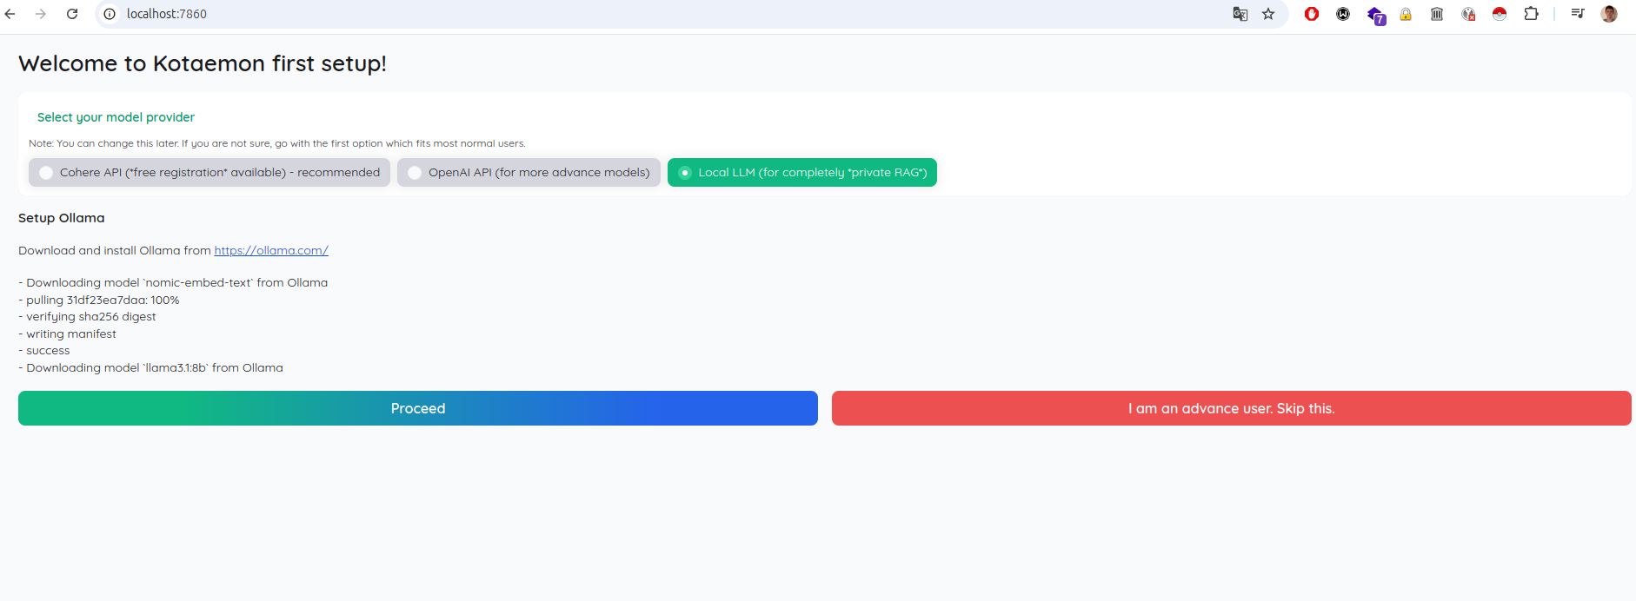
Task: Click the 'Downloading model nomic-embed-text' line
Action: [x=173, y=282]
